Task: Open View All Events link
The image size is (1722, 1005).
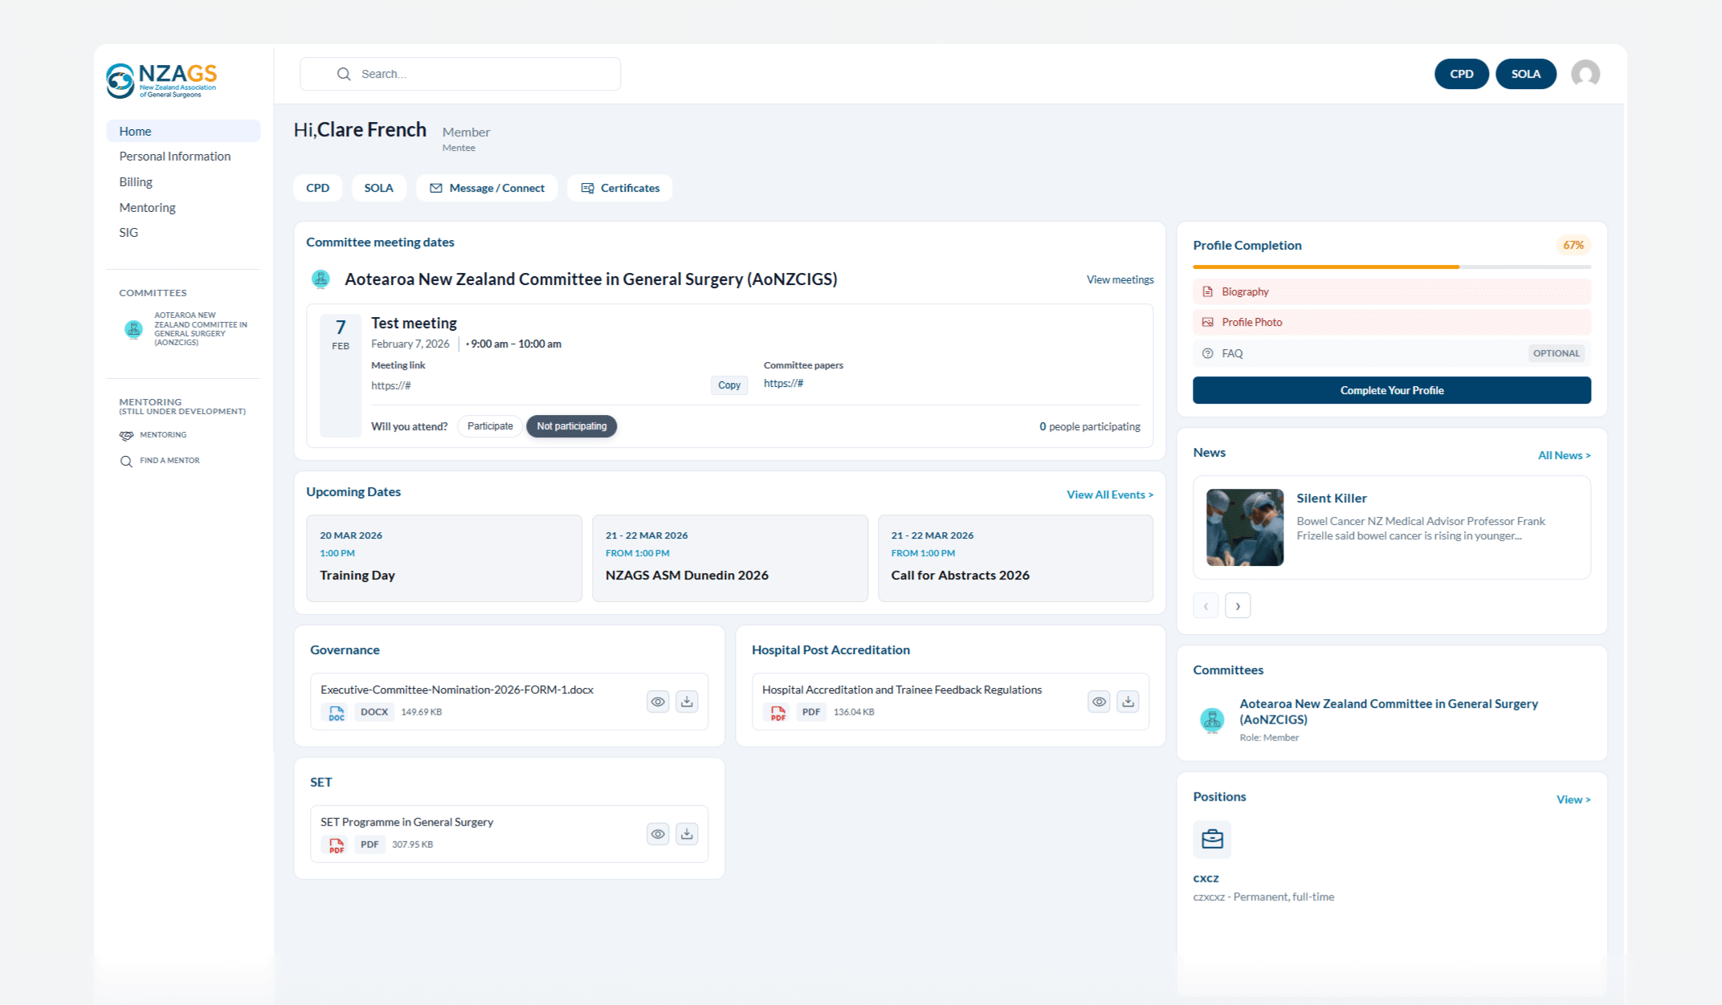Action: pos(1110,494)
